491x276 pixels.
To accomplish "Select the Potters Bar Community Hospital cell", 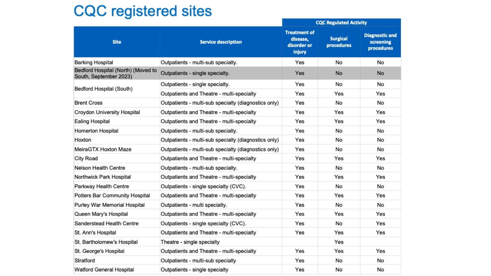I will 112,195.
